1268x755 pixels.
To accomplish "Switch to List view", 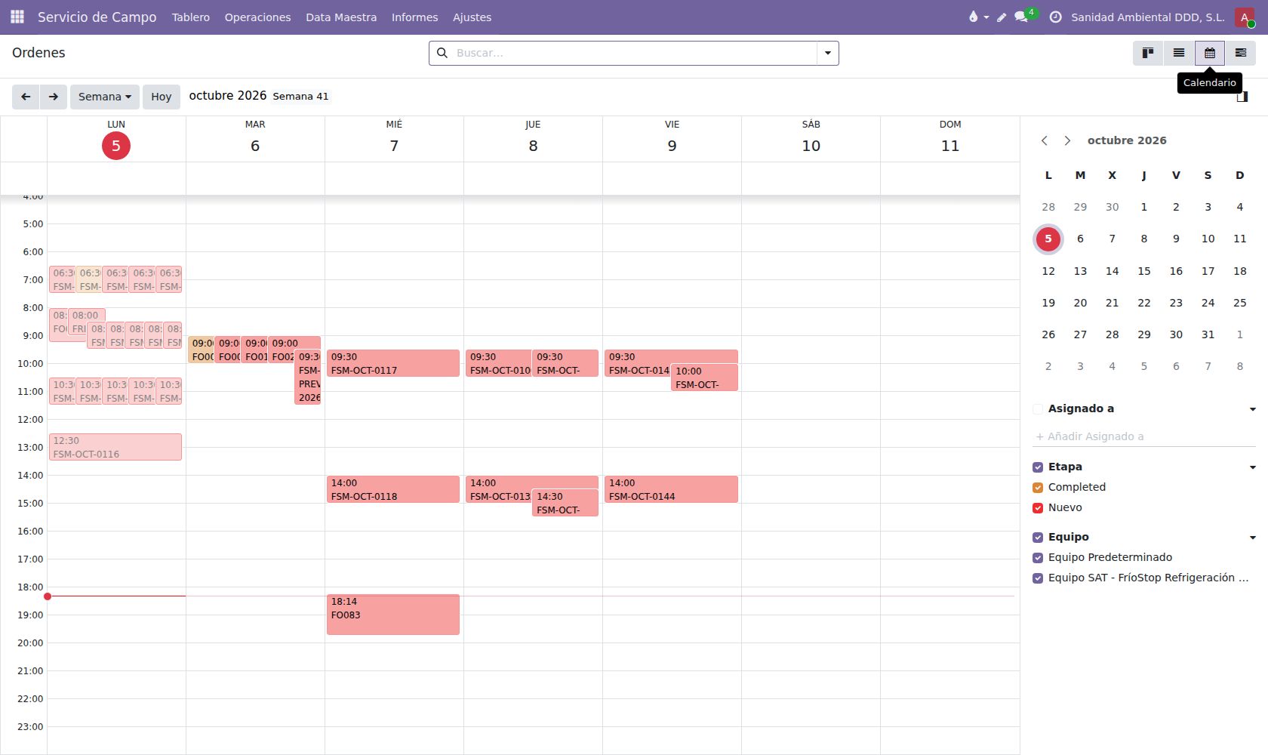I will [x=1179, y=53].
